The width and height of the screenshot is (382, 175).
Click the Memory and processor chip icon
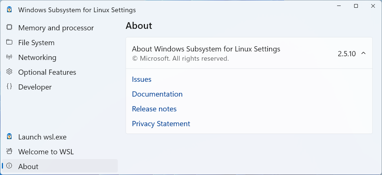pyautogui.click(x=9, y=27)
